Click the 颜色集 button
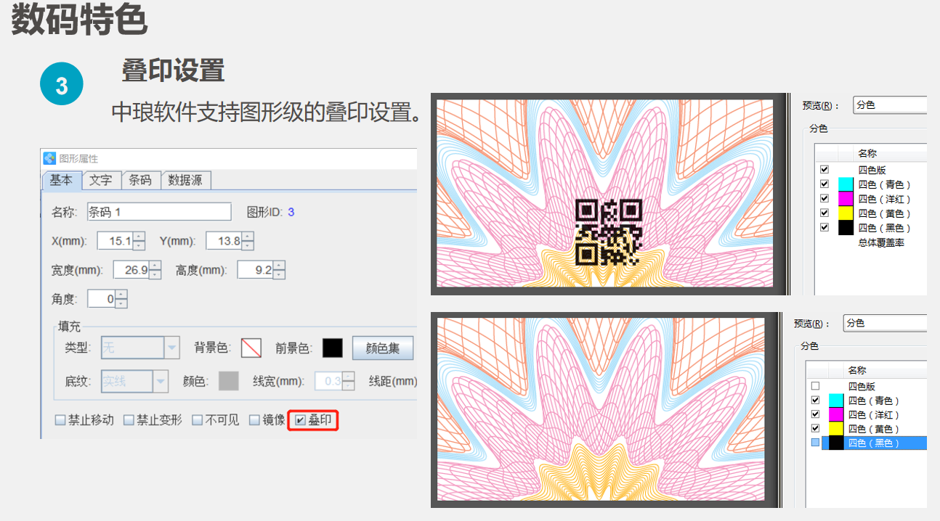Screen dimensions: 940x521 point(382,348)
